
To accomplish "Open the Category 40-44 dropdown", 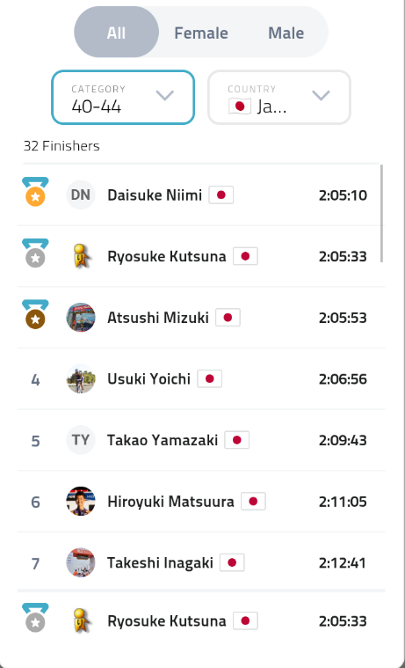I will pyautogui.click(x=123, y=97).
